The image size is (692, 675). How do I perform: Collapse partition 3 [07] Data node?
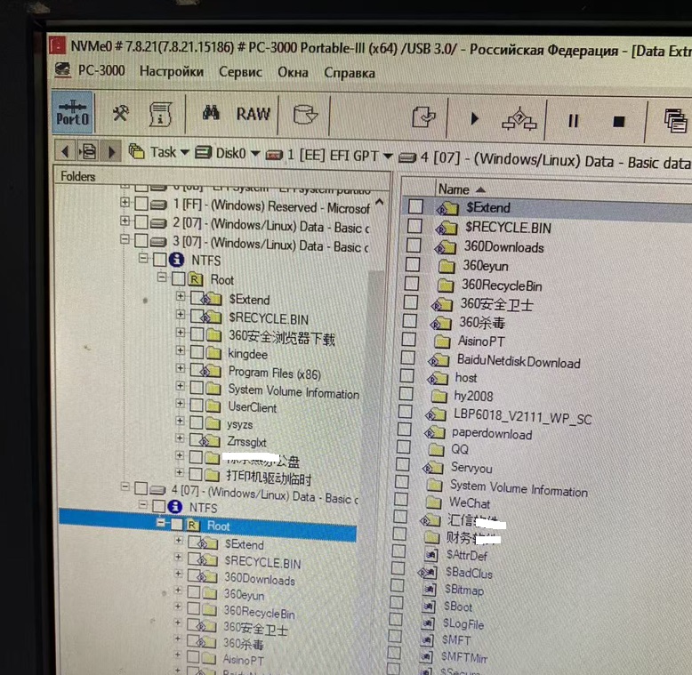(125, 239)
